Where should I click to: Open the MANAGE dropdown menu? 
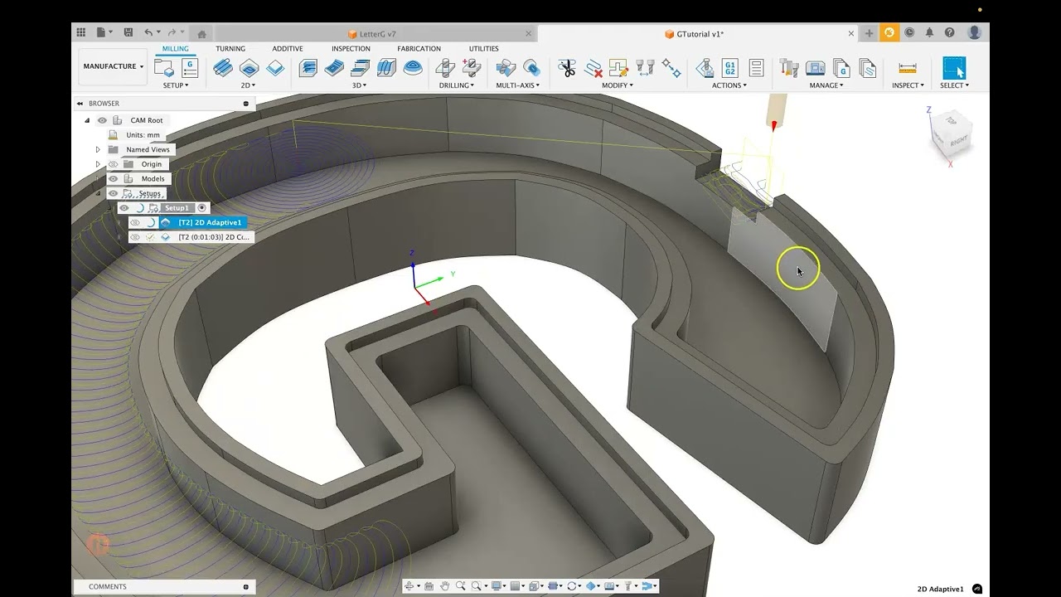826,85
